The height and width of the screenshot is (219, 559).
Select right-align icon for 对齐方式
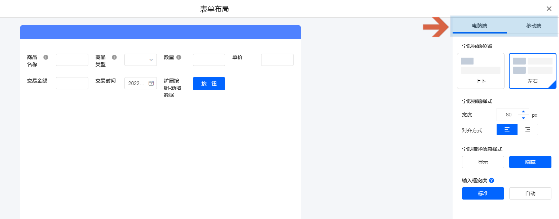click(528, 129)
